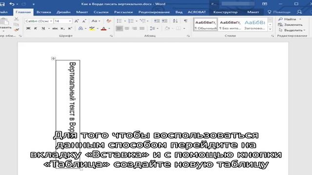This screenshot has width=312, height=175.
Task: Apply the Без интервала style
Action: click(230, 25)
